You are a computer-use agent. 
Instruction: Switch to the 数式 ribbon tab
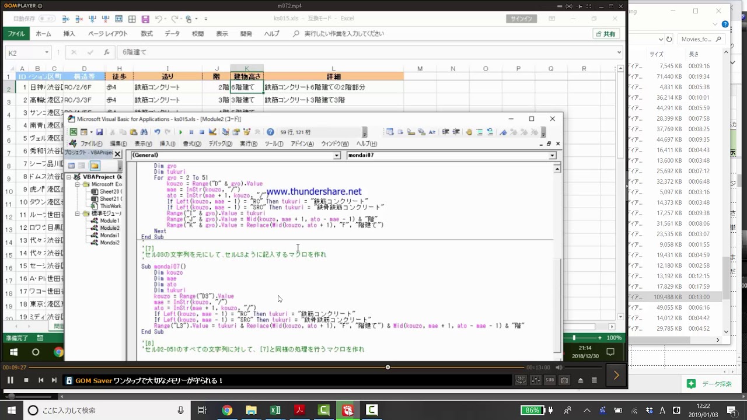(146, 34)
